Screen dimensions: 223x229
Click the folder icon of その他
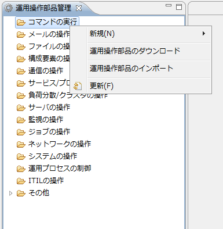click(21, 194)
